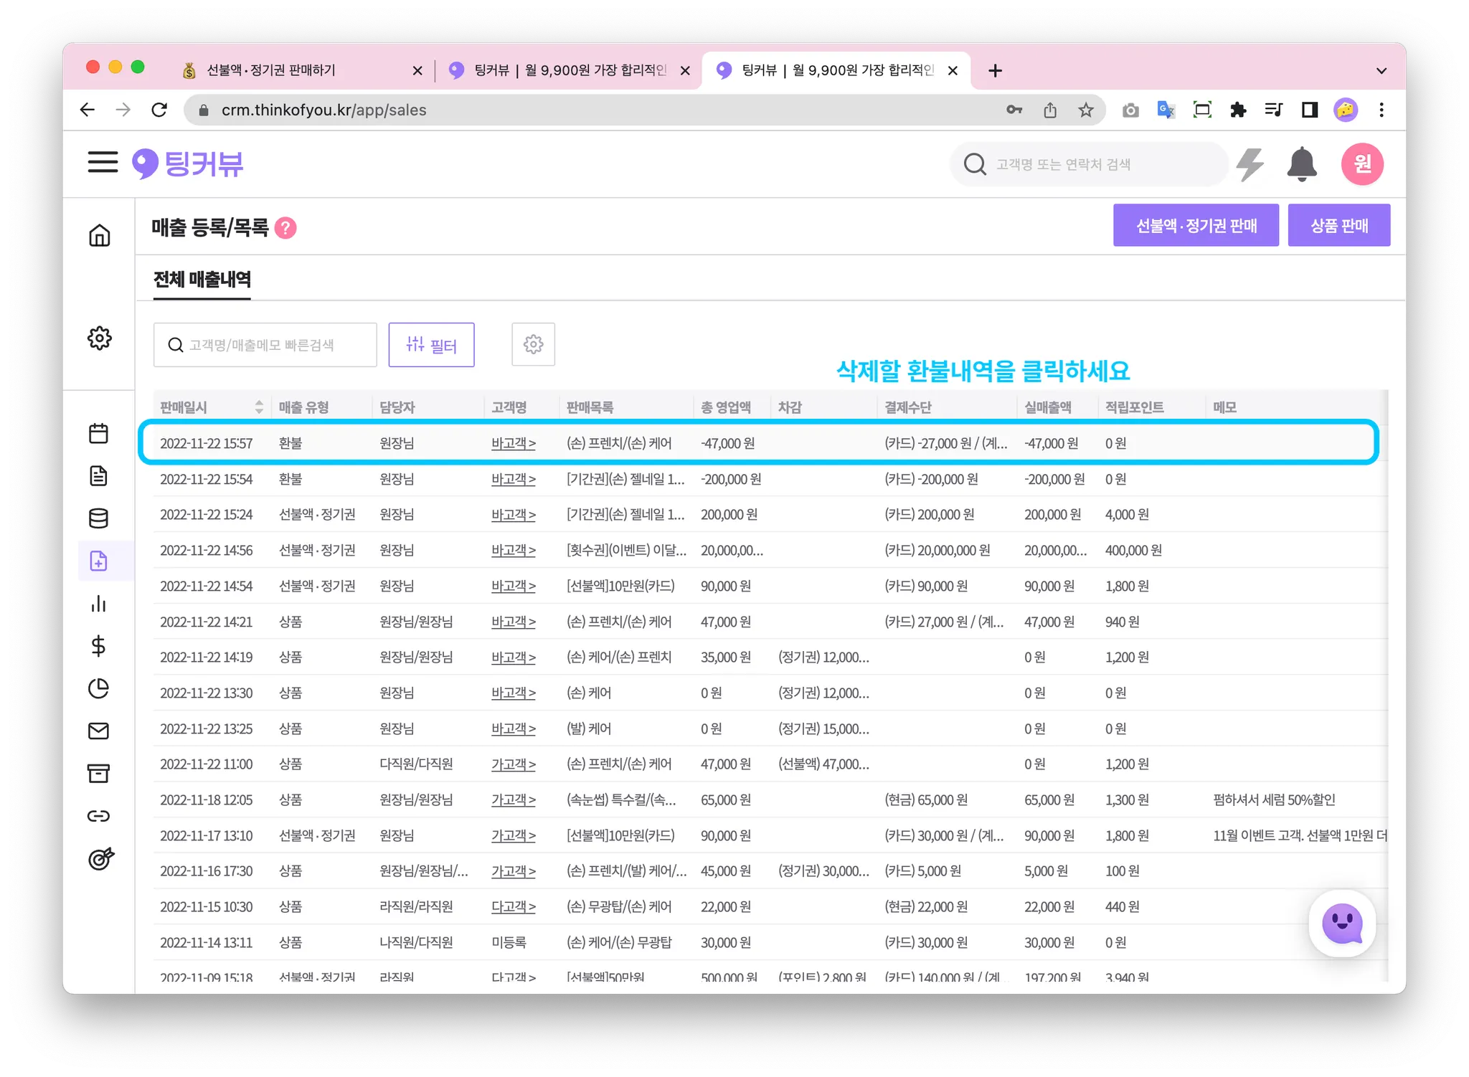Click the lightning bolt icon in header
The height and width of the screenshot is (1077, 1469).
[1250, 164]
